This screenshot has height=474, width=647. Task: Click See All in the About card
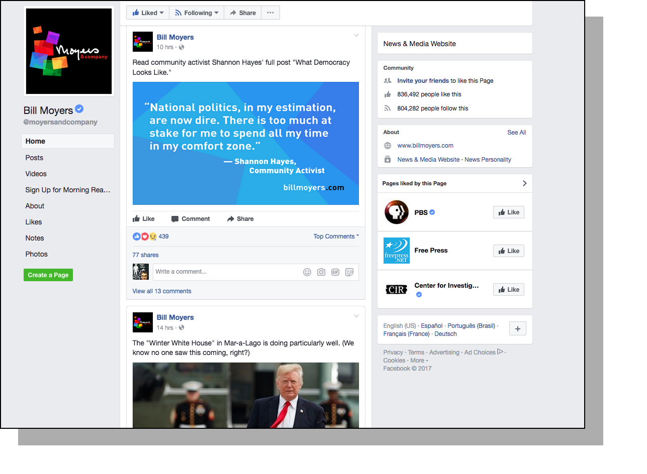[x=517, y=133]
